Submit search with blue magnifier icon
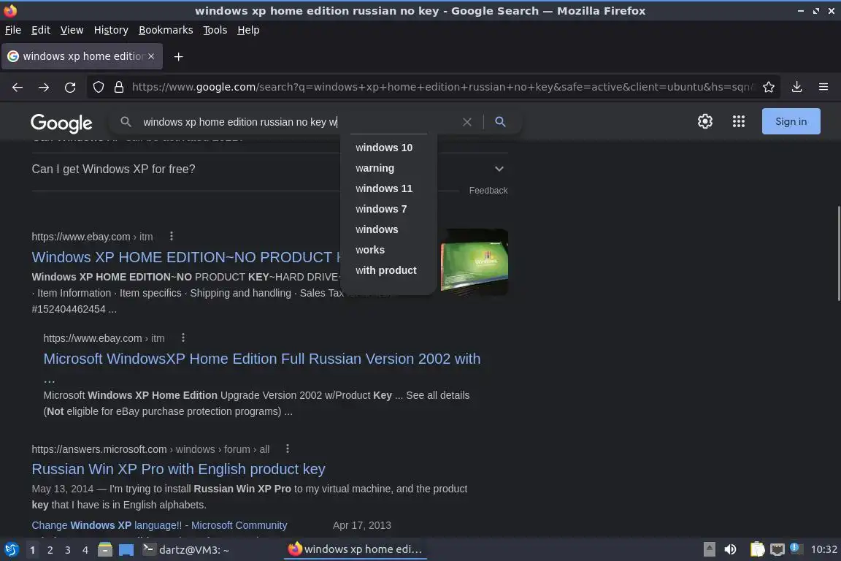841x561 pixels. coord(500,122)
